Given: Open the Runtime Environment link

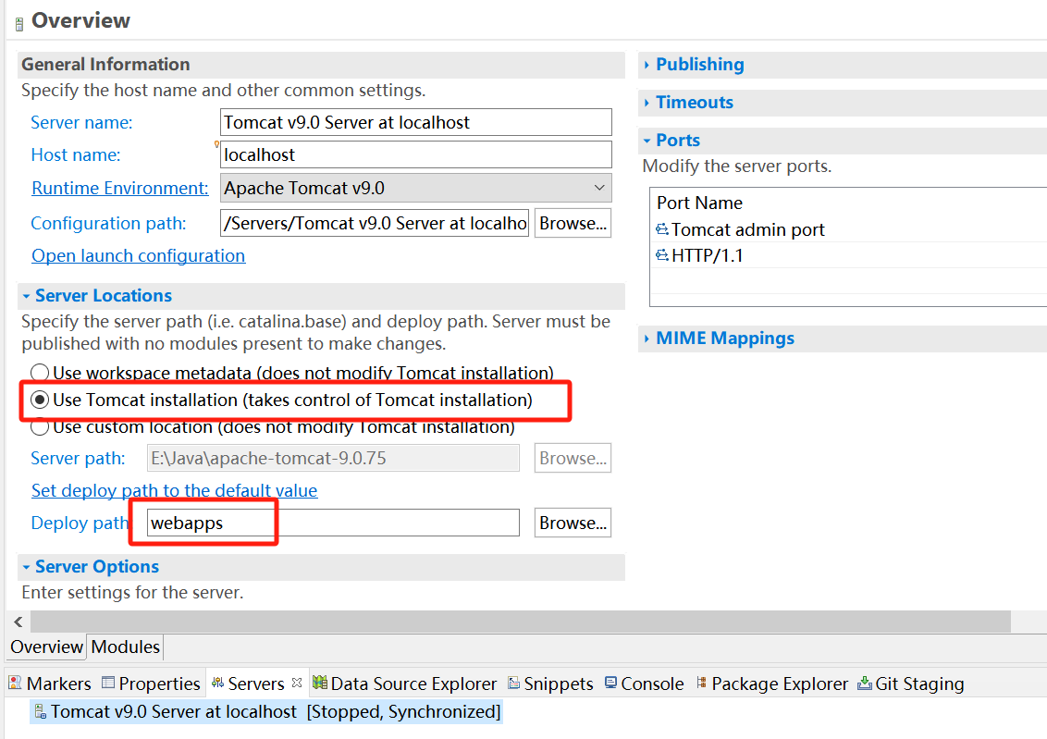Looking at the screenshot, I should 120,189.
